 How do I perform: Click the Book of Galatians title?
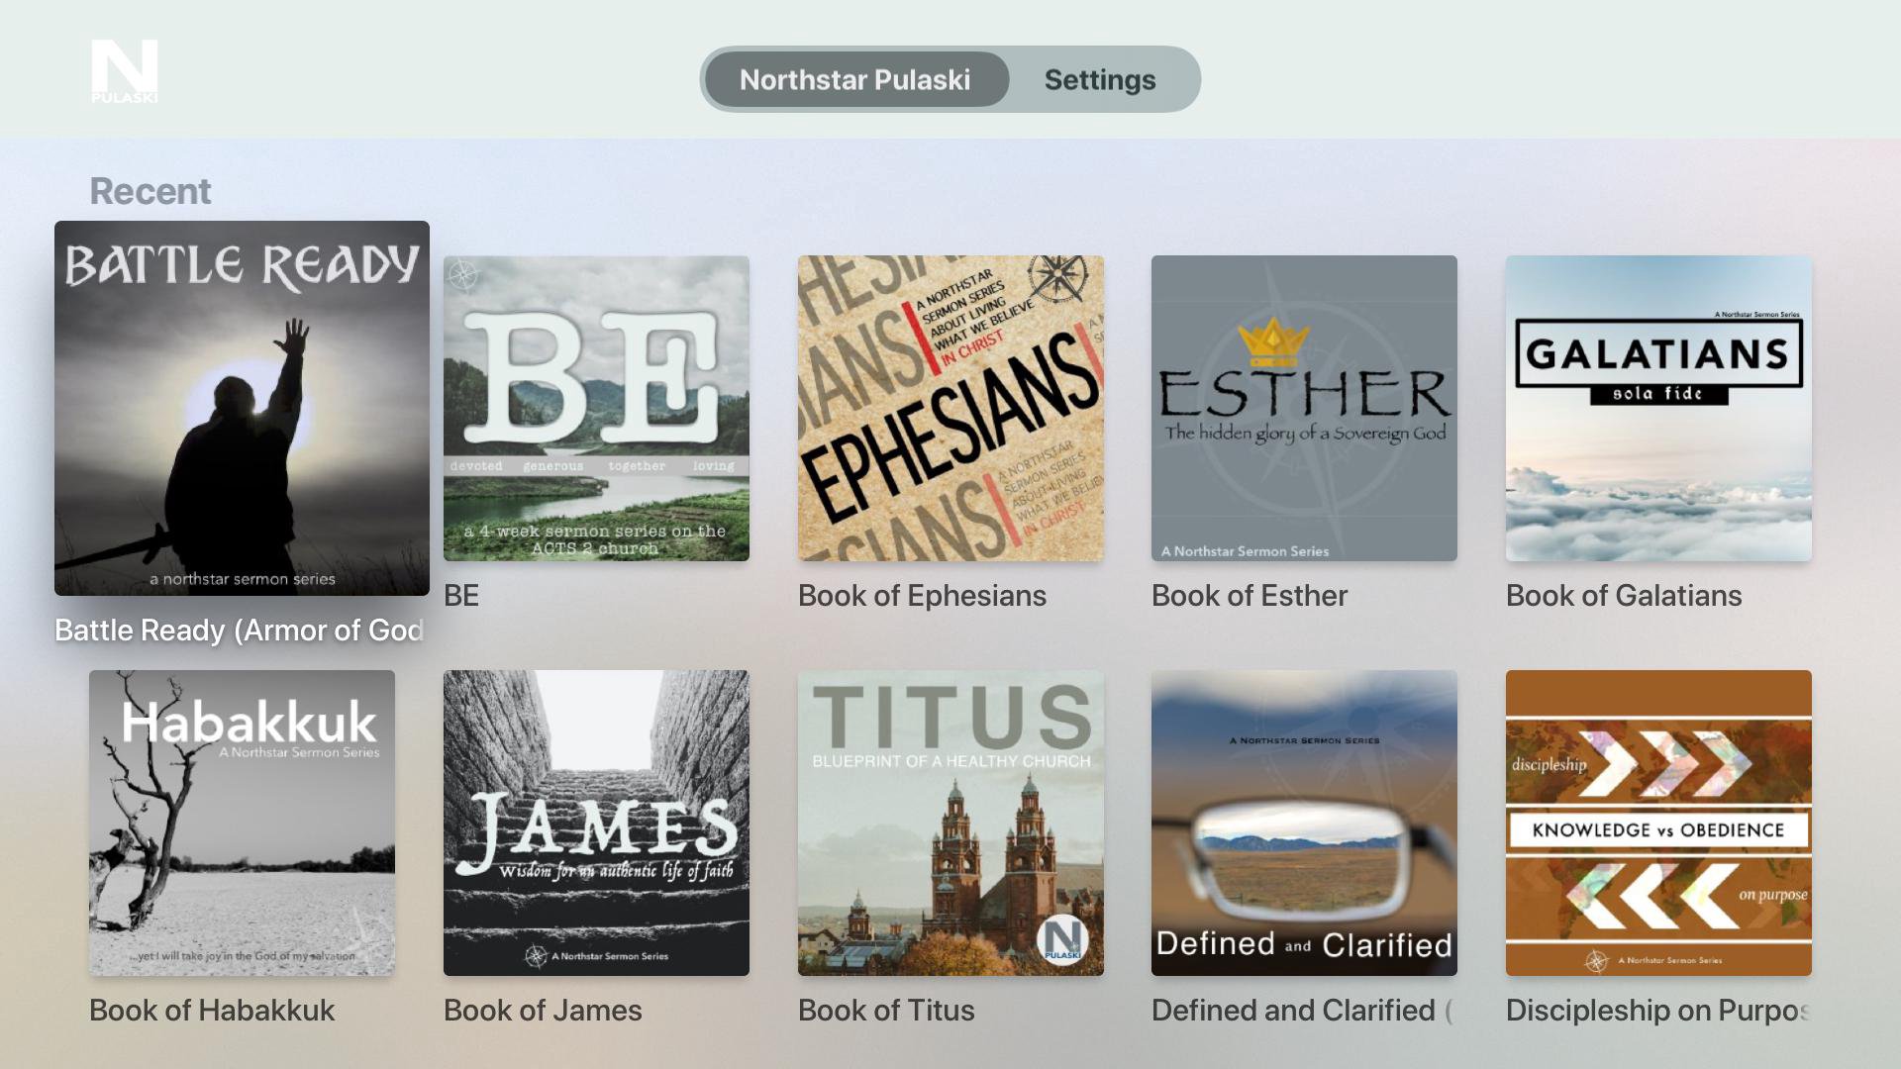pos(1624,596)
